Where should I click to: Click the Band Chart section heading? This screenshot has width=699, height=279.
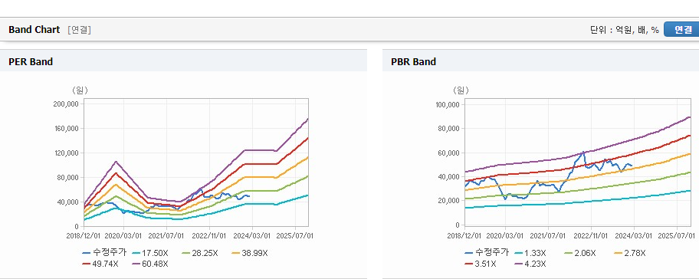[x=34, y=30]
